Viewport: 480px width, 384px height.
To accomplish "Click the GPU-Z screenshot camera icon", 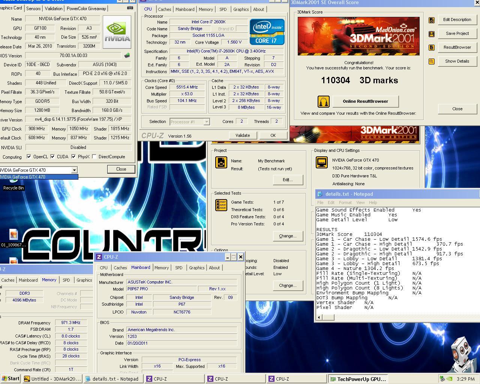I will [x=130, y=8].
